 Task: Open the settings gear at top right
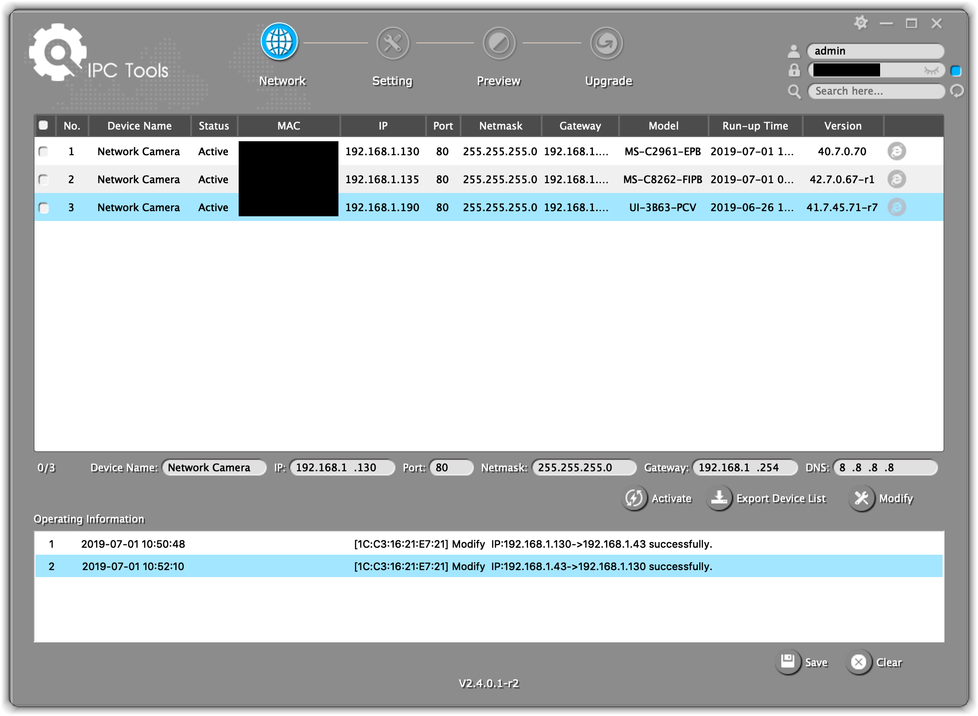861,22
